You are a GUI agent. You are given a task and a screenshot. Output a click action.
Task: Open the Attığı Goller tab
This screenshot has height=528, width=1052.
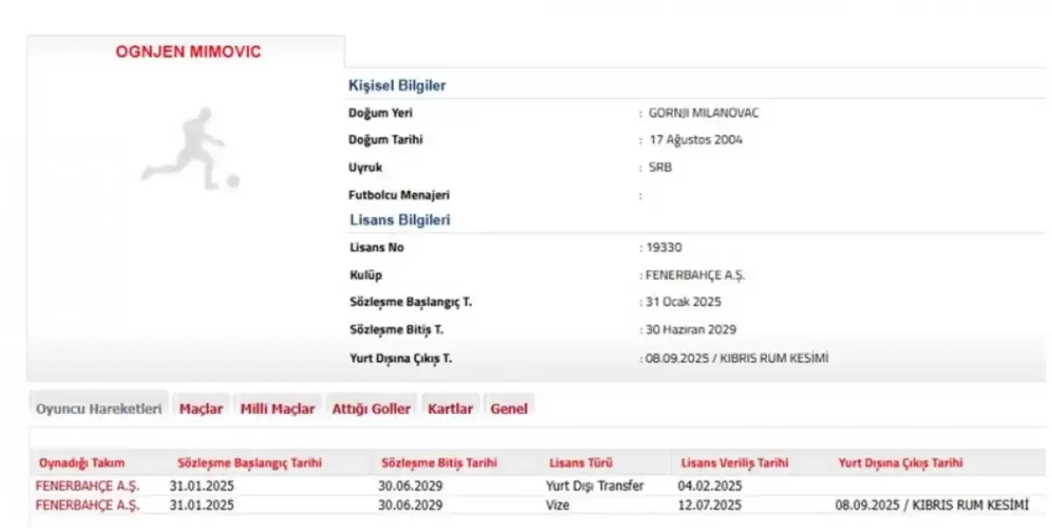point(371,409)
